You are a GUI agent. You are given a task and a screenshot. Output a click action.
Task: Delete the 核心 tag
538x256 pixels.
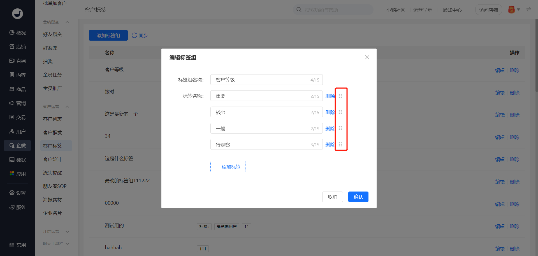(330, 112)
